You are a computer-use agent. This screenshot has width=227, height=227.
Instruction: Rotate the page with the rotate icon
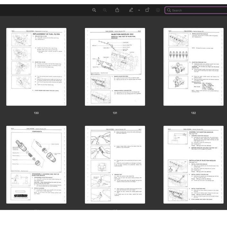[147, 10]
